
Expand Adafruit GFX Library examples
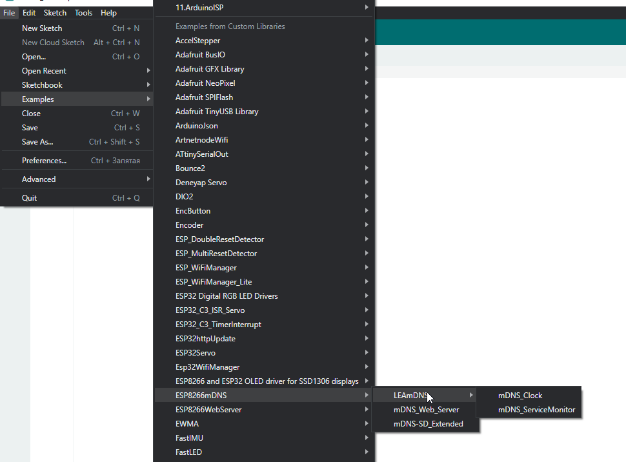click(x=264, y=69)
